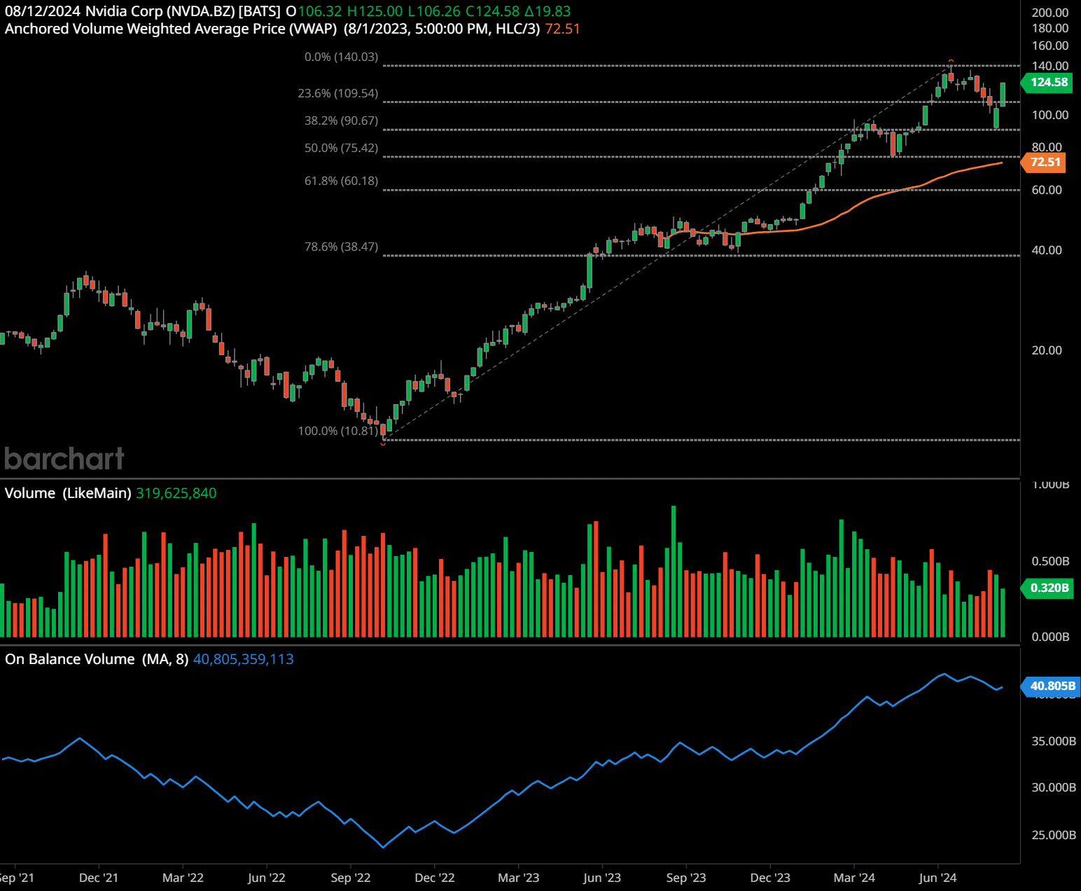Click the 38.2% (90.67) Fibonacci label
The height and width of the screenshot is (891, 1081).
pos(341,120)
